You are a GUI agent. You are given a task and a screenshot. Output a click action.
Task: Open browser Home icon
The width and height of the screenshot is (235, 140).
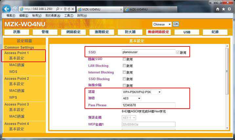218,9
